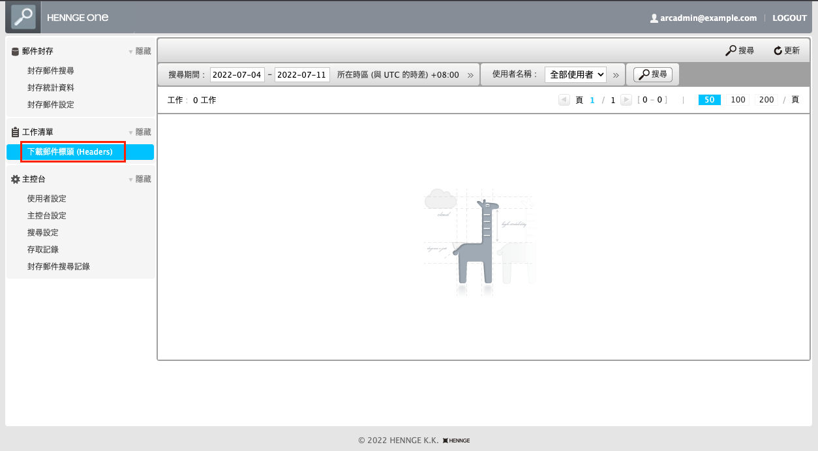
Task: Click the 搜尋 button in filter bar
Action: point(653,74)
